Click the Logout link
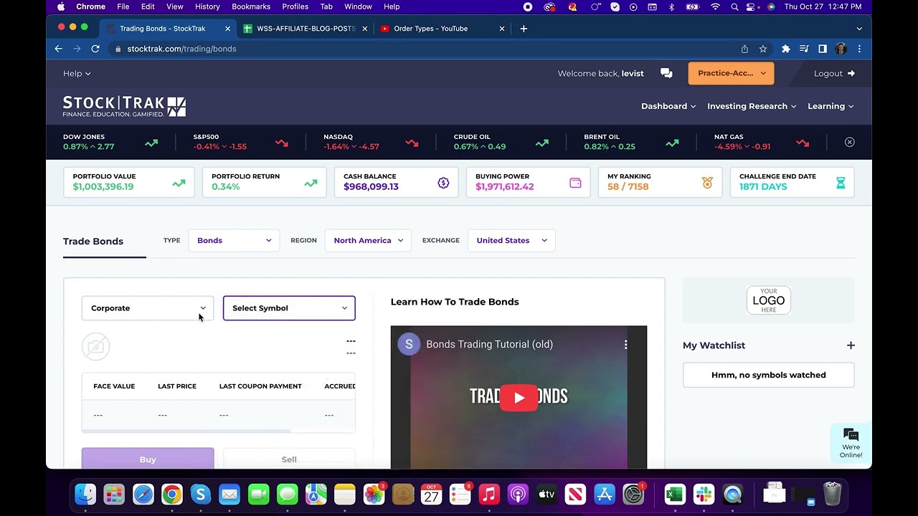 coord(834,73)
